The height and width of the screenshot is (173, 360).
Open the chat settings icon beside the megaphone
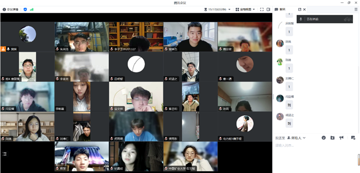point(353,138)
